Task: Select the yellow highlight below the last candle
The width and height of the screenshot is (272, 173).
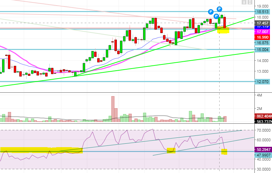Action: click(x=223, y=30)
